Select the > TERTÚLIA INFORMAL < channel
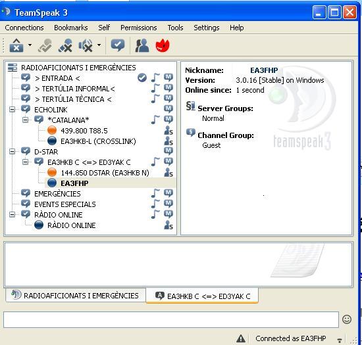This screenshot has height=345, width=362. pyautogui.click(x=75, y=89)
